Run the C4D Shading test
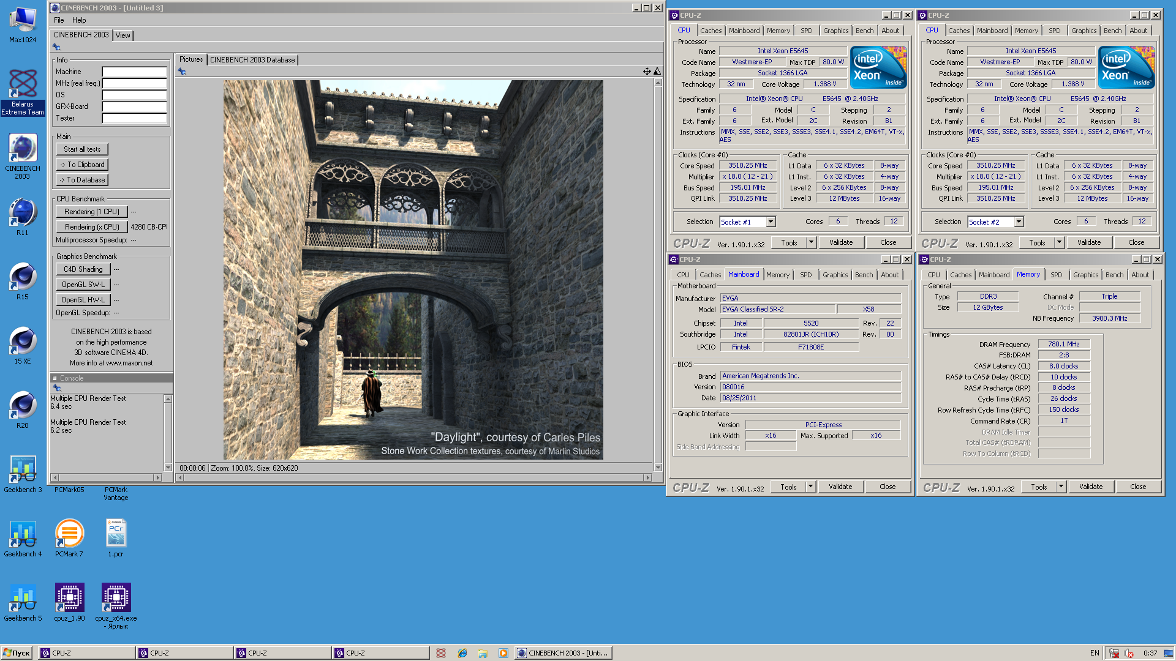The width and height of the screenshot is (1176, 661). 83,269
